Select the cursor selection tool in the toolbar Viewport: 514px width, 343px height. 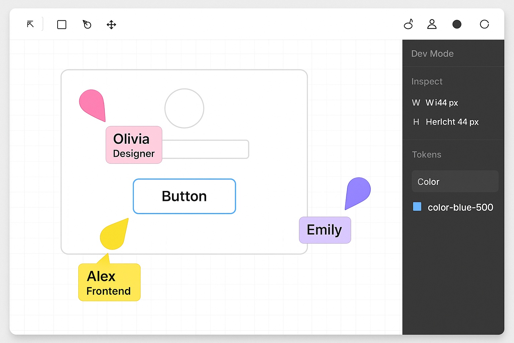point(30,24)
